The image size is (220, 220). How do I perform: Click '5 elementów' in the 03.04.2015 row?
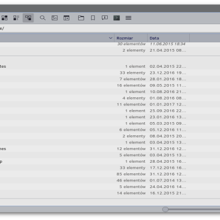[x=133, y=155]
